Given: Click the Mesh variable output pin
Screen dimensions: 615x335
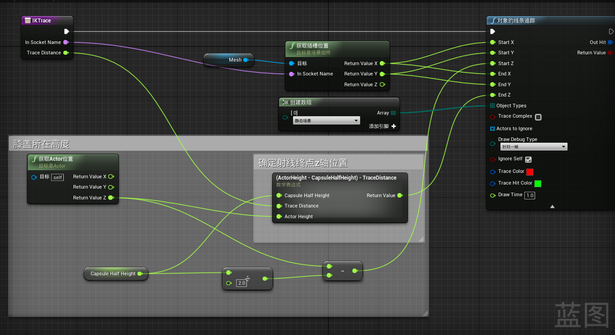Looking at the screenshot, I should pos(246,60).
